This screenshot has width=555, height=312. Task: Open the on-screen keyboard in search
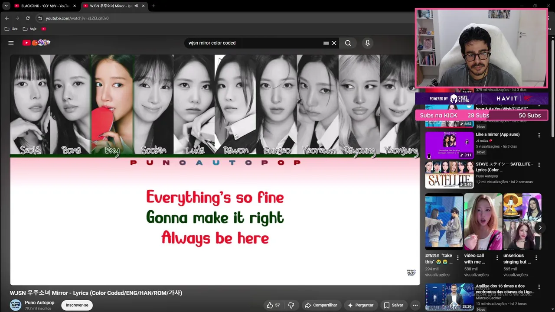click(326, 43)
